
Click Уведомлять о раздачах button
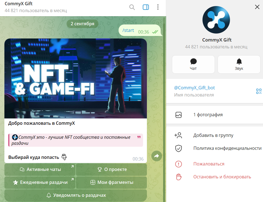[76, 195]
